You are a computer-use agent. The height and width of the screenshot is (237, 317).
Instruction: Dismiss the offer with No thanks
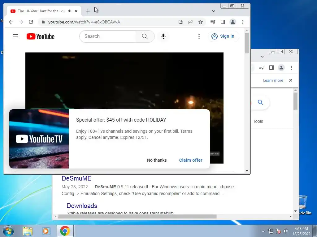click(x=157, y=160)
